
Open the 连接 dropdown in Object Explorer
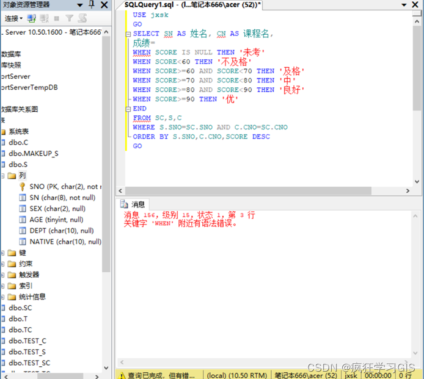(x=13, y=19)
